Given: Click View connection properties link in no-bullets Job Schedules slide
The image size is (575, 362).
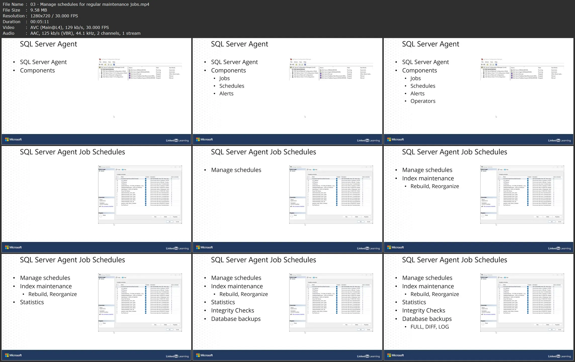Looking at the screenshot, I should (x=107, y=206).
